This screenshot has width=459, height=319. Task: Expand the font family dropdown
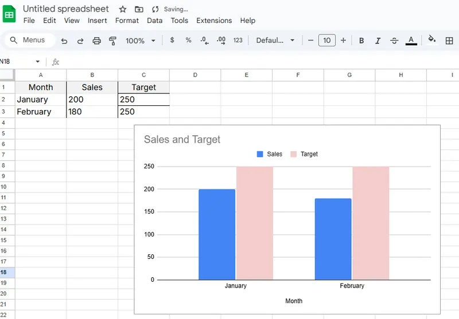pyautogui.click(x=275, y=41)
